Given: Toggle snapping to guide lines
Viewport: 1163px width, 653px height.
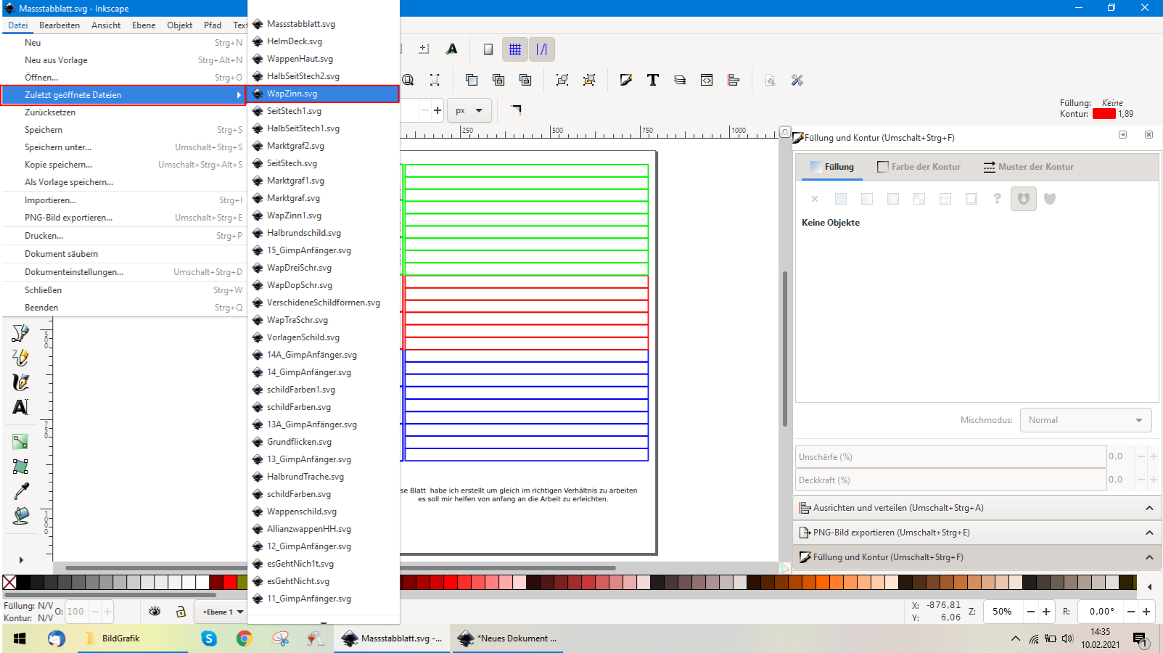Looking at the screenshot, I should (x=542, y=49).
